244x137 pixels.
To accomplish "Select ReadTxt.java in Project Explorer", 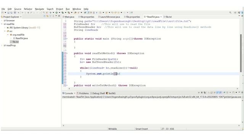I will point(21,38).
